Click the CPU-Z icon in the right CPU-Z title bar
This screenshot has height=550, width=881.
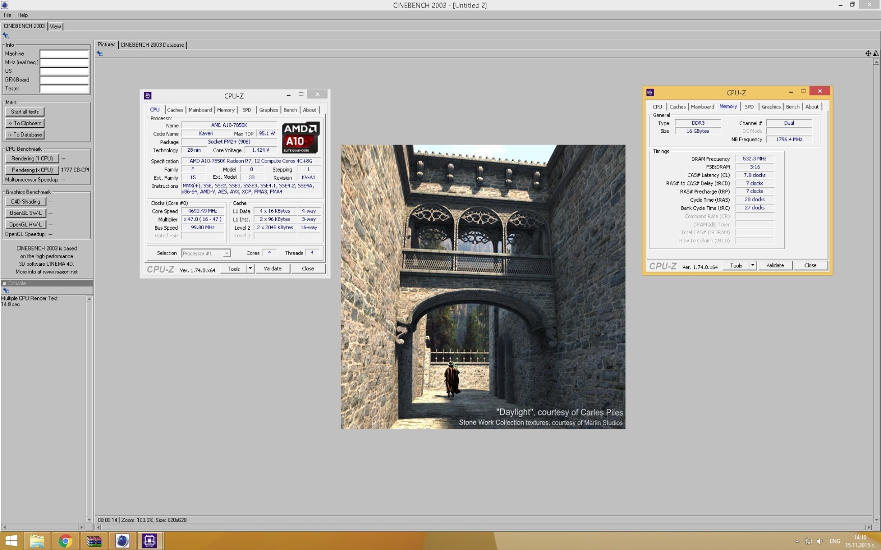(x=650, y=93)
